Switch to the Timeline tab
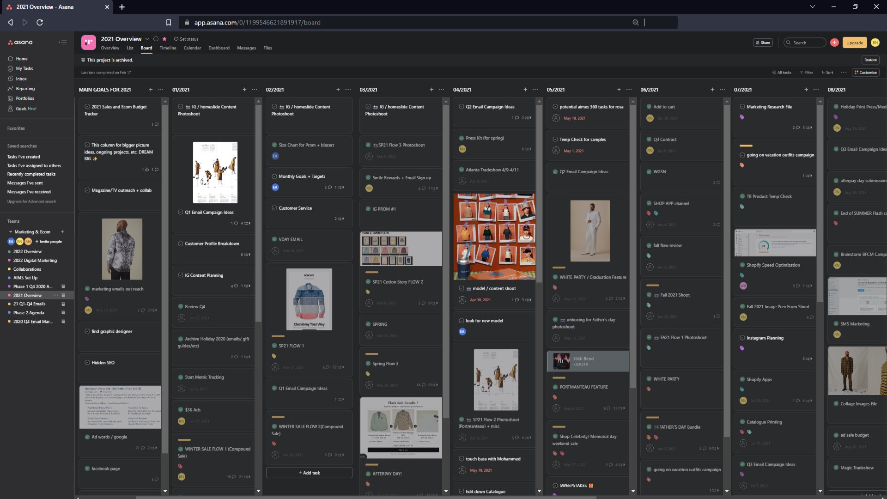 click(x=168, y=48)
